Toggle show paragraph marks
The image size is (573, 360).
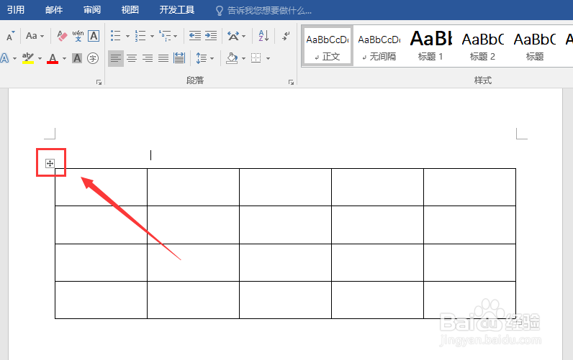tap(286, 36)
